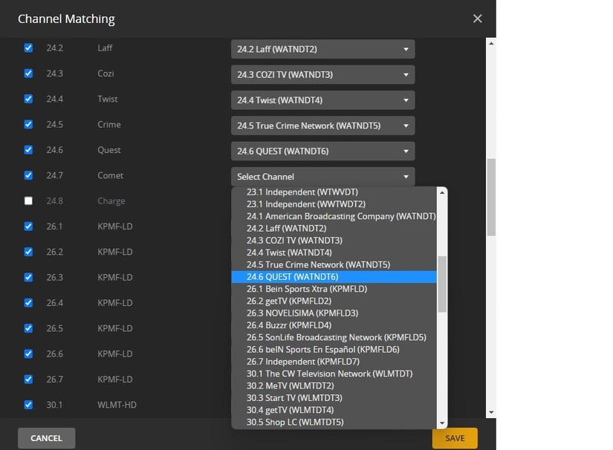Click the yellow SAVE button
Screen dimensions: 613x450
(x=455, y=438)
